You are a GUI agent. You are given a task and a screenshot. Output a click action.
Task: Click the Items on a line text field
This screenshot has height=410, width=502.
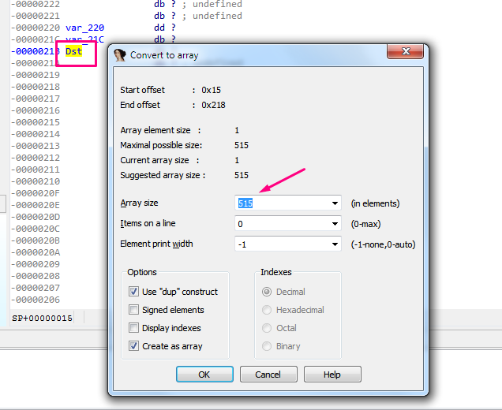[280, 224]
